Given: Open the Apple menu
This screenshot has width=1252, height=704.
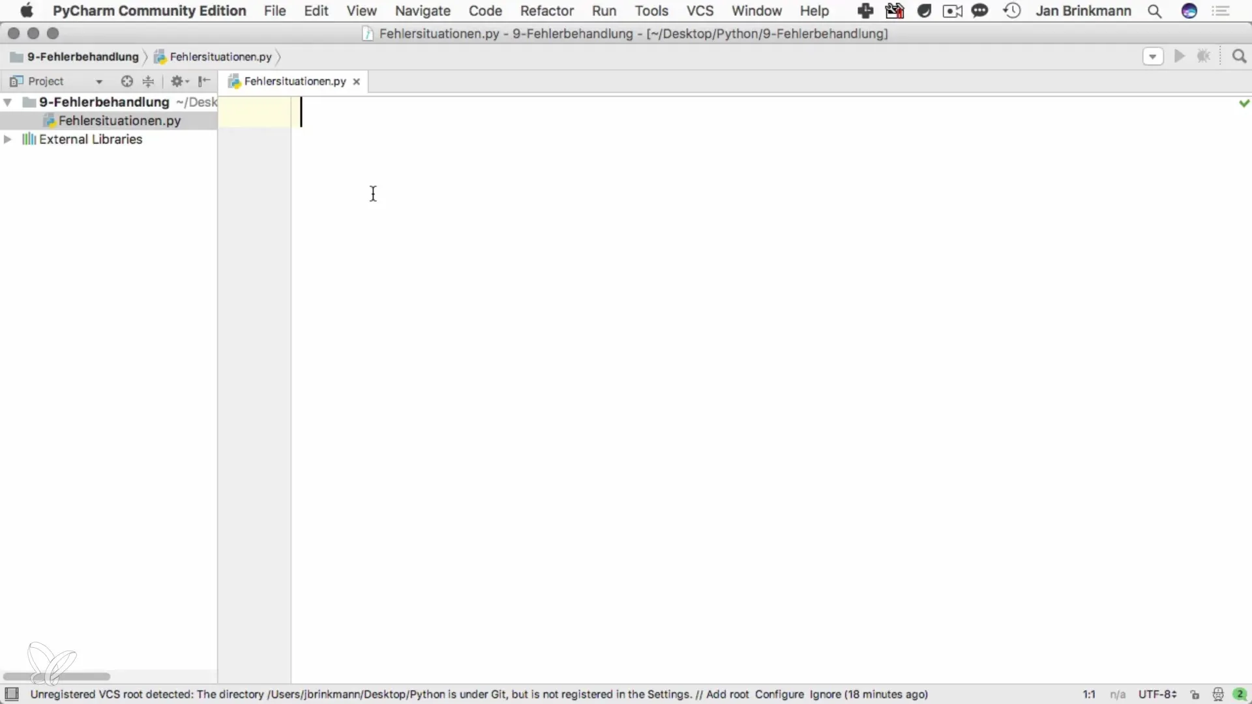Looking at the screenshot, I should click(27, 11).
